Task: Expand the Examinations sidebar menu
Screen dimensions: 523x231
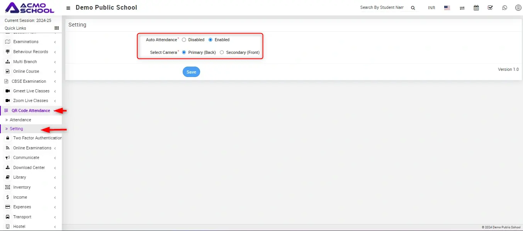Action: (x=26, y=42)
